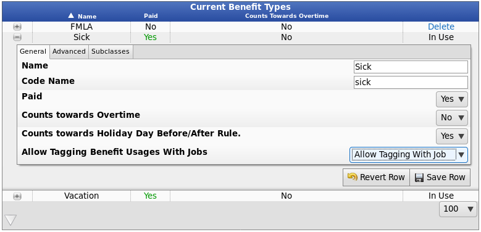
Task: Open the Paid dropdown
Action: (452, 99)
